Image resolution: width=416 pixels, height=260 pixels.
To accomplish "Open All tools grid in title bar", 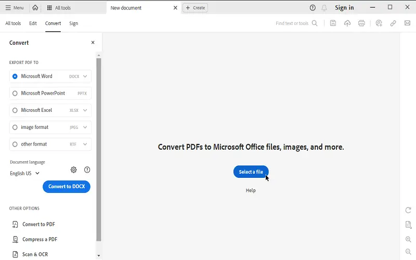I will click(x=59, y=8).
